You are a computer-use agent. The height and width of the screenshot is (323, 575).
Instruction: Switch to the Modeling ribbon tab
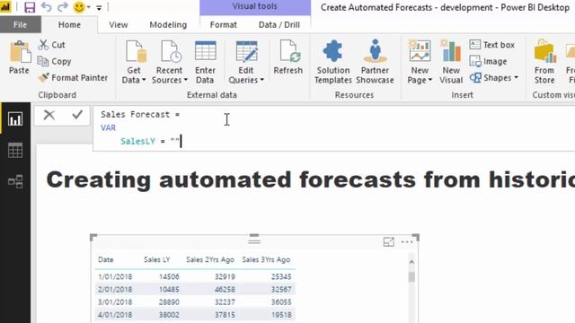168,25
